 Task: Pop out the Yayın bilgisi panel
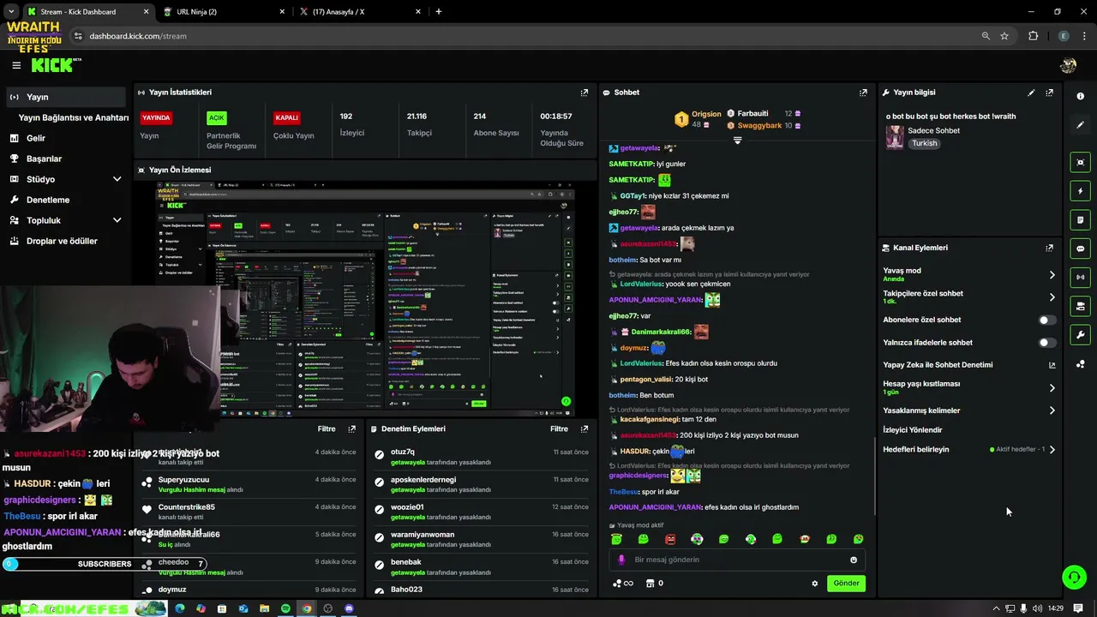(1049, 93)
